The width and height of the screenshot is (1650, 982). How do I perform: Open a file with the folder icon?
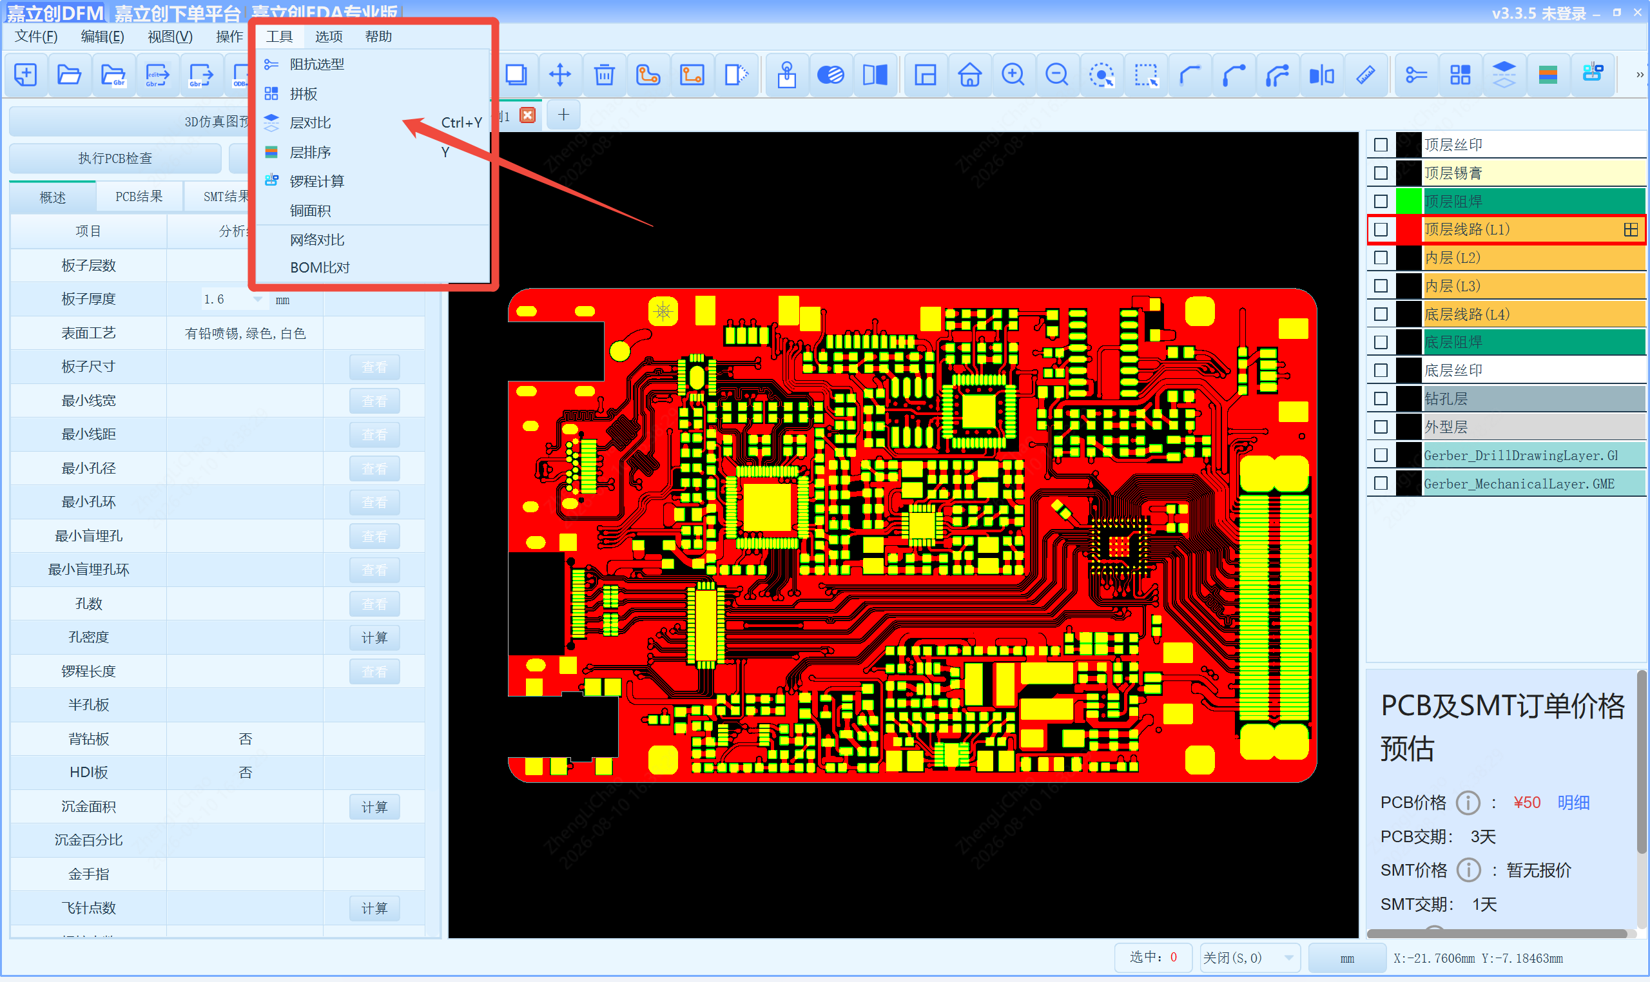pos(69,75)
